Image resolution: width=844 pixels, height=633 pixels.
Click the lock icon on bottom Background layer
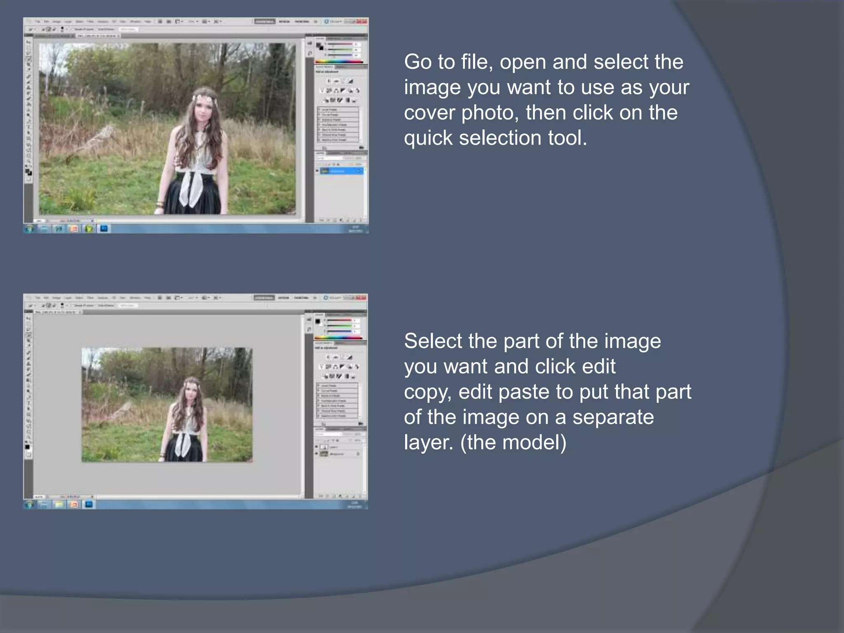tap(358, 454)
